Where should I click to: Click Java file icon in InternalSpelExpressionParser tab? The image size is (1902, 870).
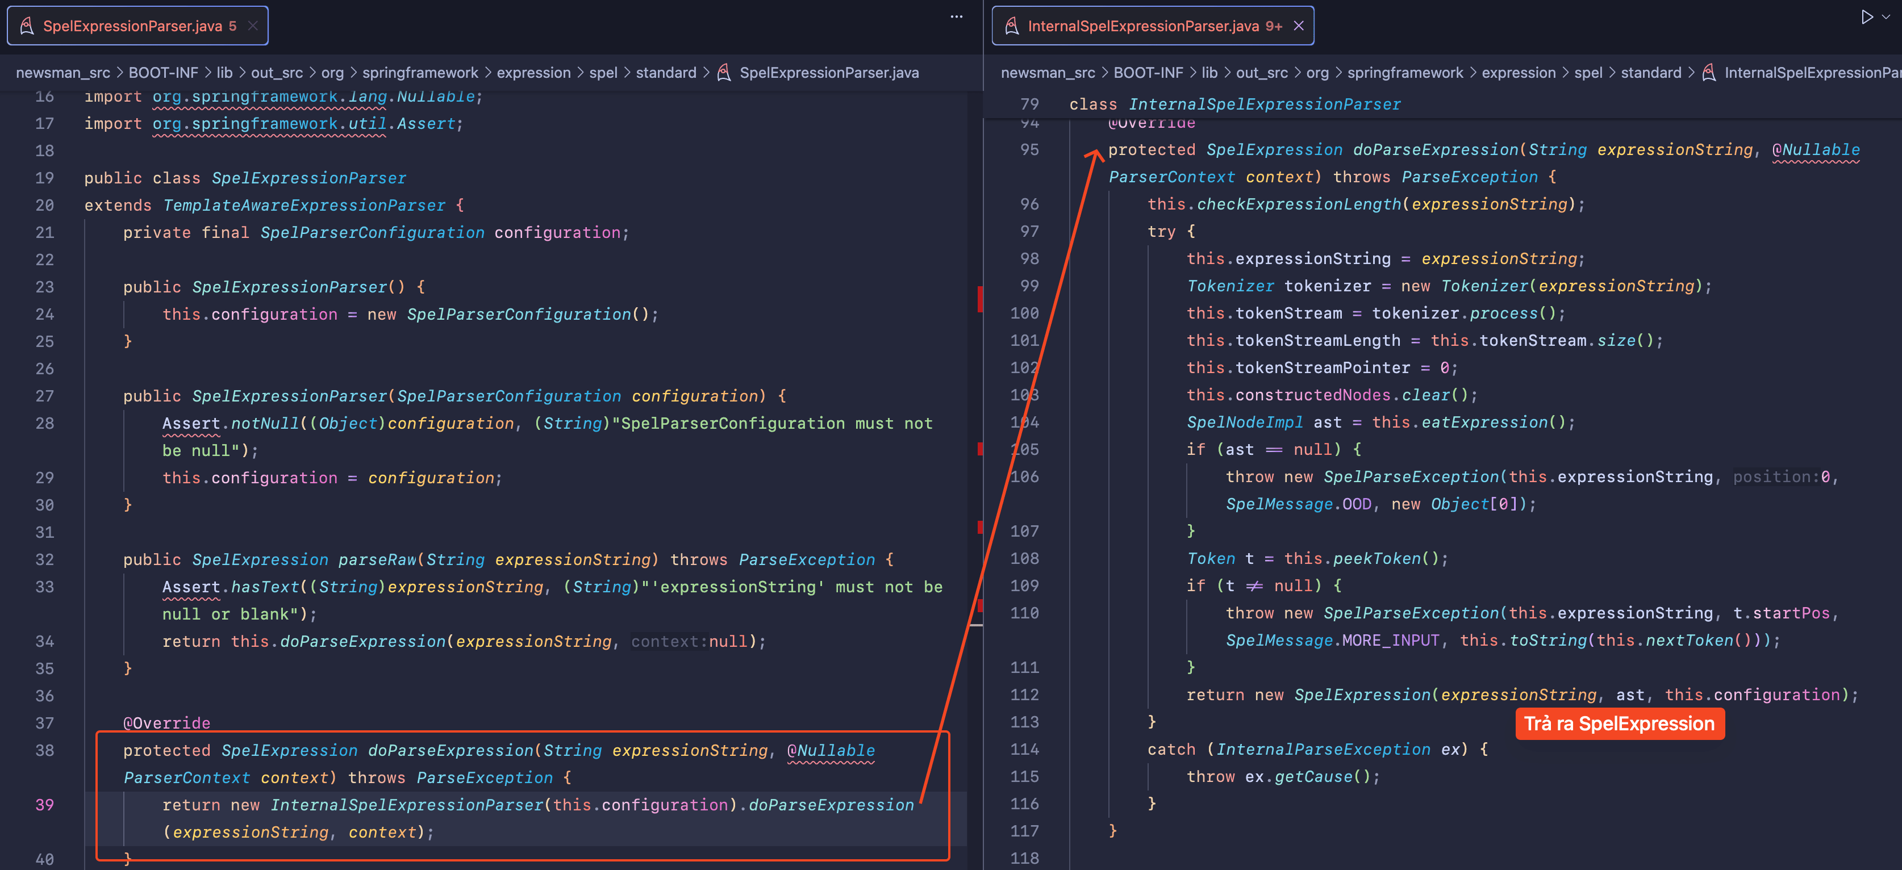(1012, 26)
